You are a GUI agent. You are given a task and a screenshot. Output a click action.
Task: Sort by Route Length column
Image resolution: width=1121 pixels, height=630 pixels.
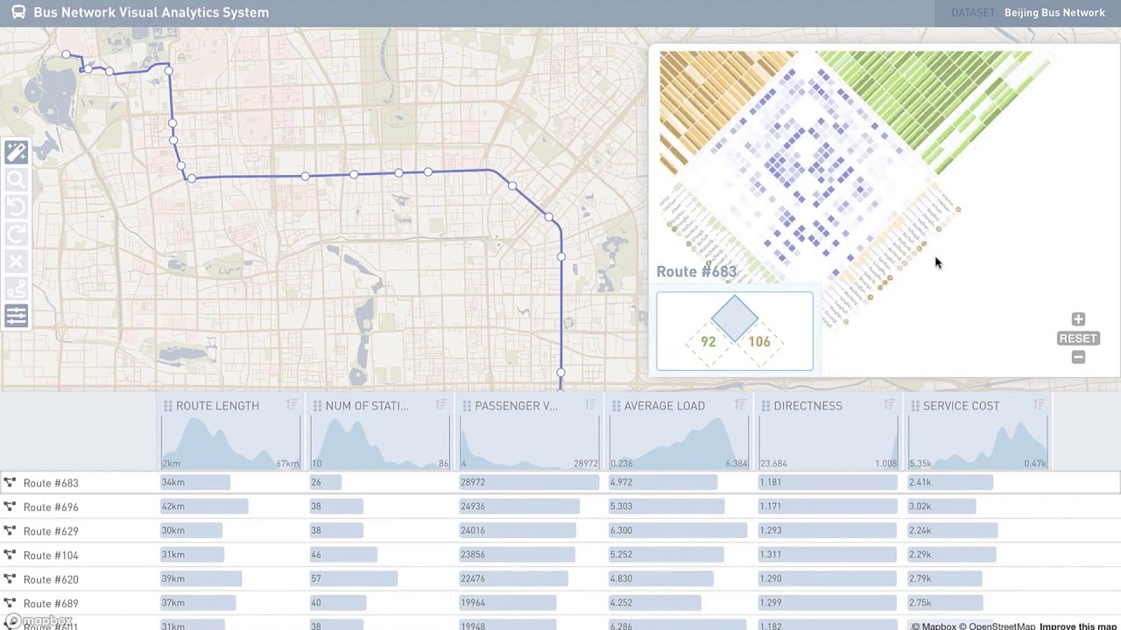coord(292,405)
